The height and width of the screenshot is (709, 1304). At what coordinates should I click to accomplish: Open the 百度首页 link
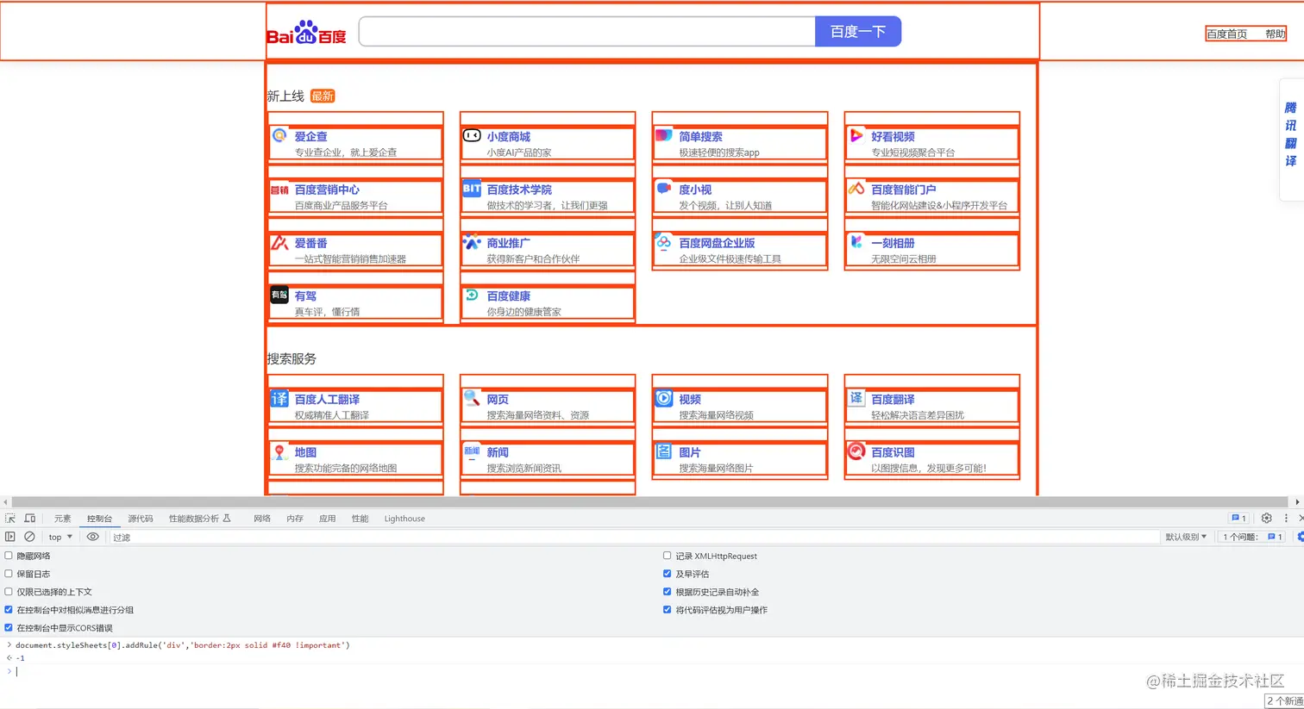1226,34
